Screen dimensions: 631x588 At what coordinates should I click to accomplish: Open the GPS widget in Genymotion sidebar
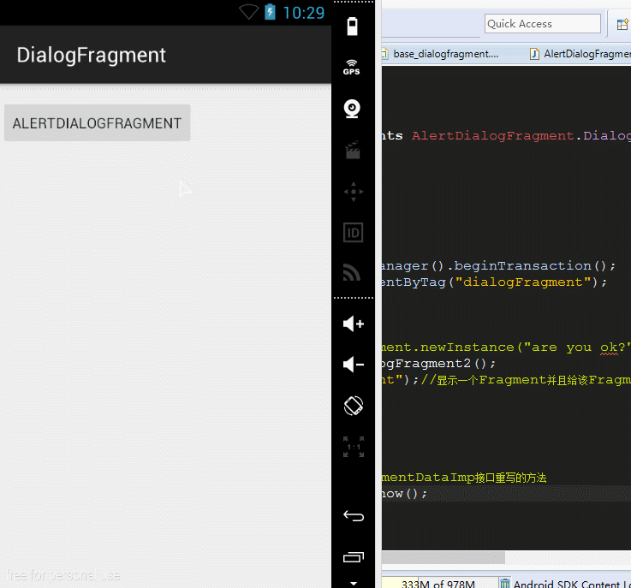point(351,67)
